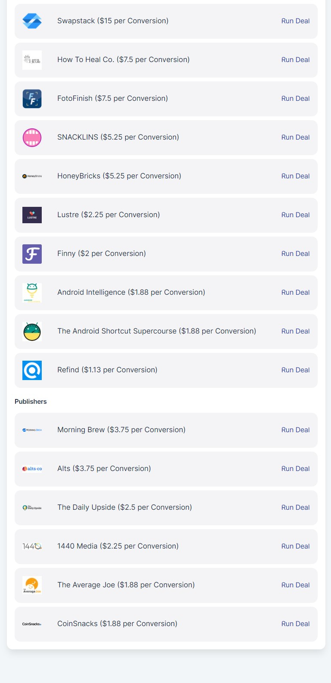The image size is (331, 683).
Task: Select the Morning Brew conversion listing text
Action: (121, 430)
